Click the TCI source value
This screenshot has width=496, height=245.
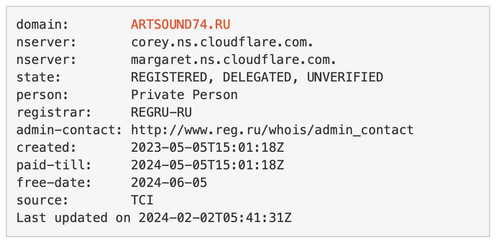[142, 200]
